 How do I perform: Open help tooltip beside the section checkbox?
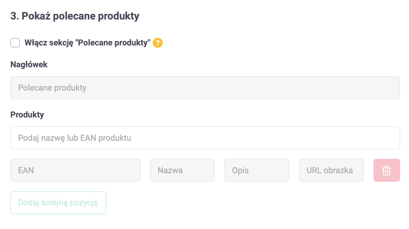click(158, 43)
